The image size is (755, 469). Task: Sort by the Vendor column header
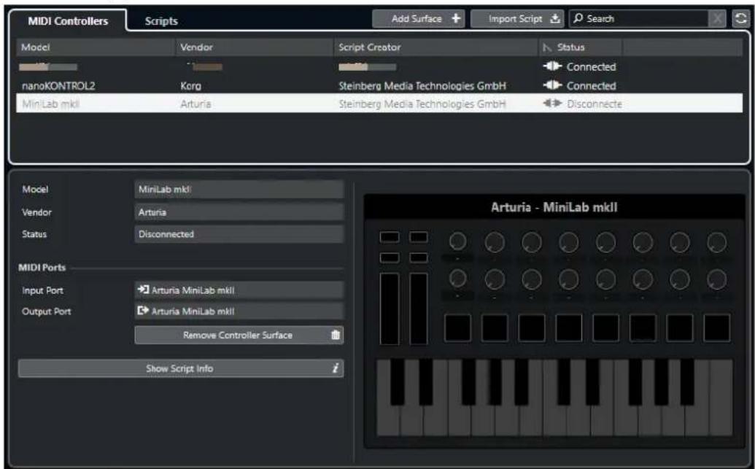(x=254, y=47)
